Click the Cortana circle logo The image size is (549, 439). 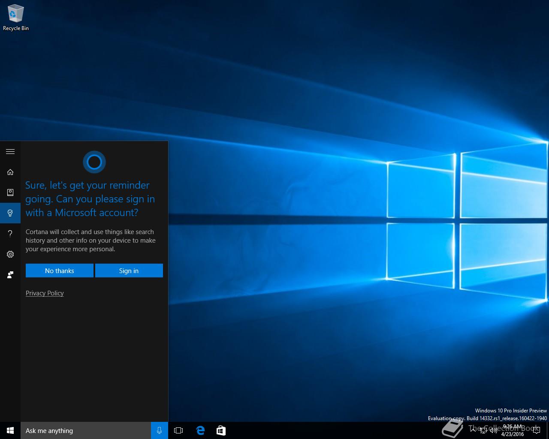point(94,162)
